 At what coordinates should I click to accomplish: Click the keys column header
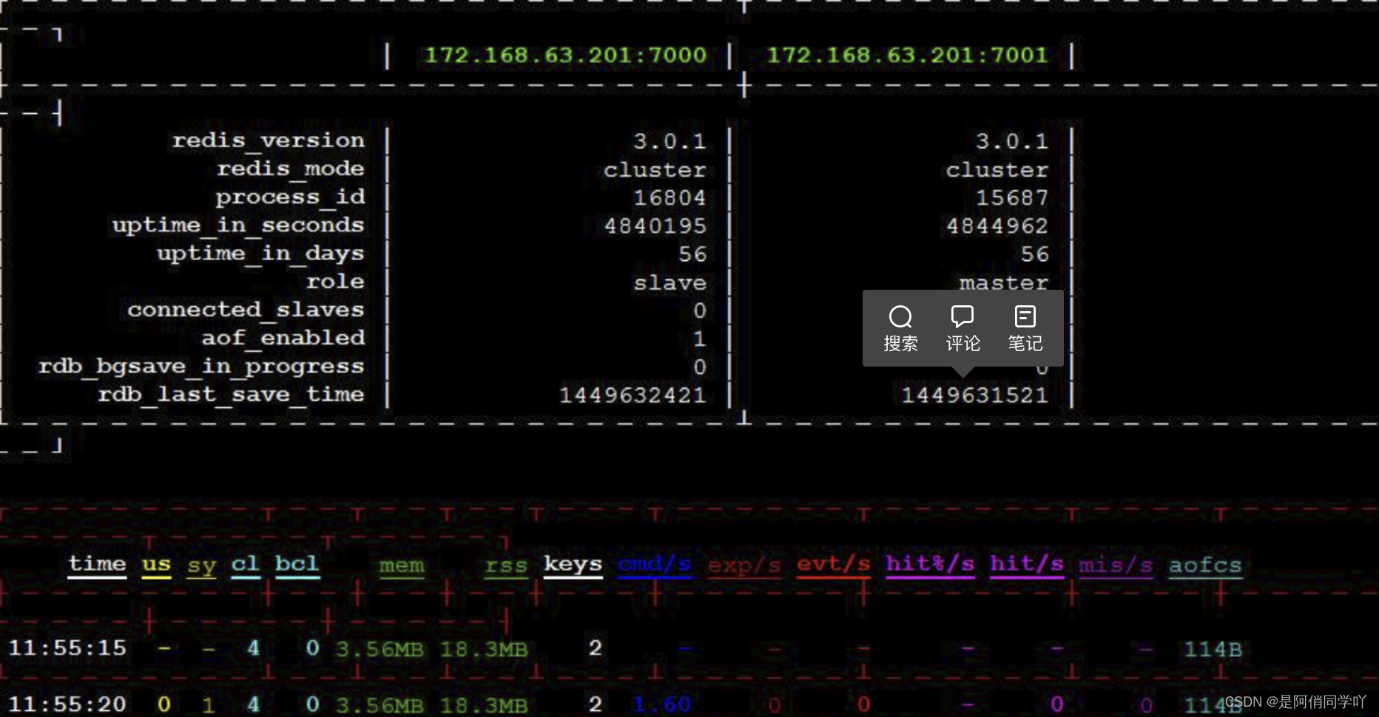click(573, 565)
